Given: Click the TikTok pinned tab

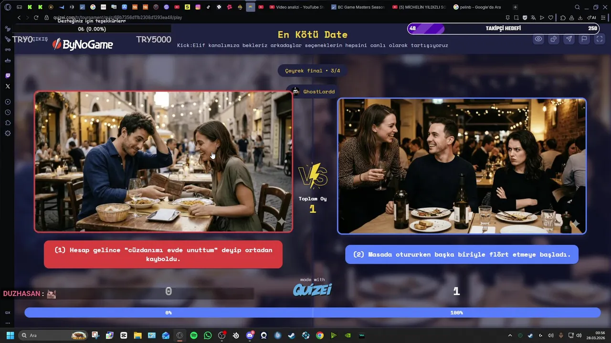Looking at the screenshot, I should click(x=208, y=7).
